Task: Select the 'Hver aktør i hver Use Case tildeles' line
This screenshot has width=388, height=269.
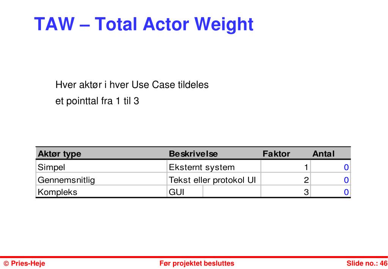Action: tap(132, 85)
